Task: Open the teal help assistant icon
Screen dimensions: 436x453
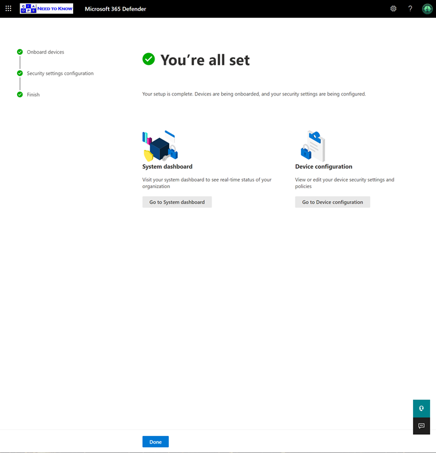Action: point(421,408)
